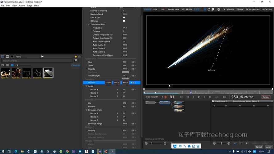Click the Render button
The width and height of the screenshot is (274, 154).
coord(266,97)
